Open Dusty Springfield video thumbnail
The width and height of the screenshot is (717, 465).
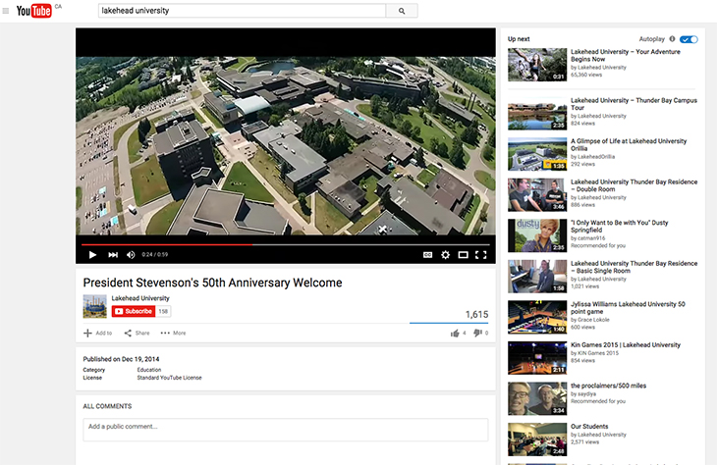point(537,235)
